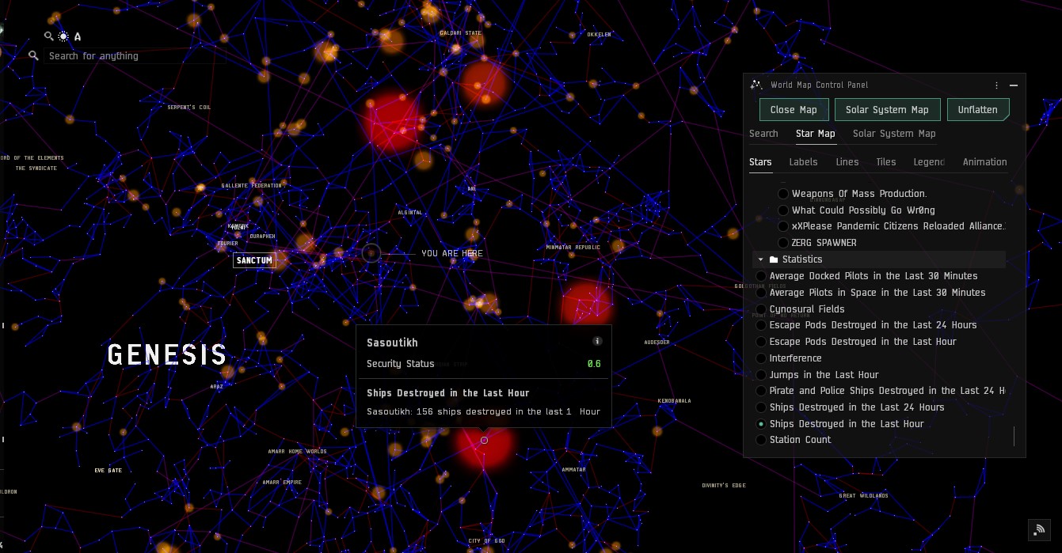This screenshot has width=1062, height=553.
Task: Click the Audesder map label
Action: tap(657, 343)
